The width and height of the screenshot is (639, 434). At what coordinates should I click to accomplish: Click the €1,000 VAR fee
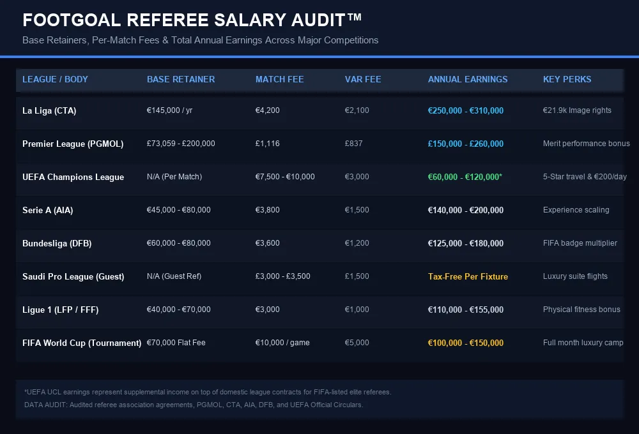[357, 310]
